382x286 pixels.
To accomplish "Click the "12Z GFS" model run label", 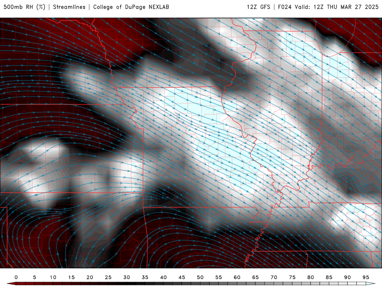I will [258, 7].
